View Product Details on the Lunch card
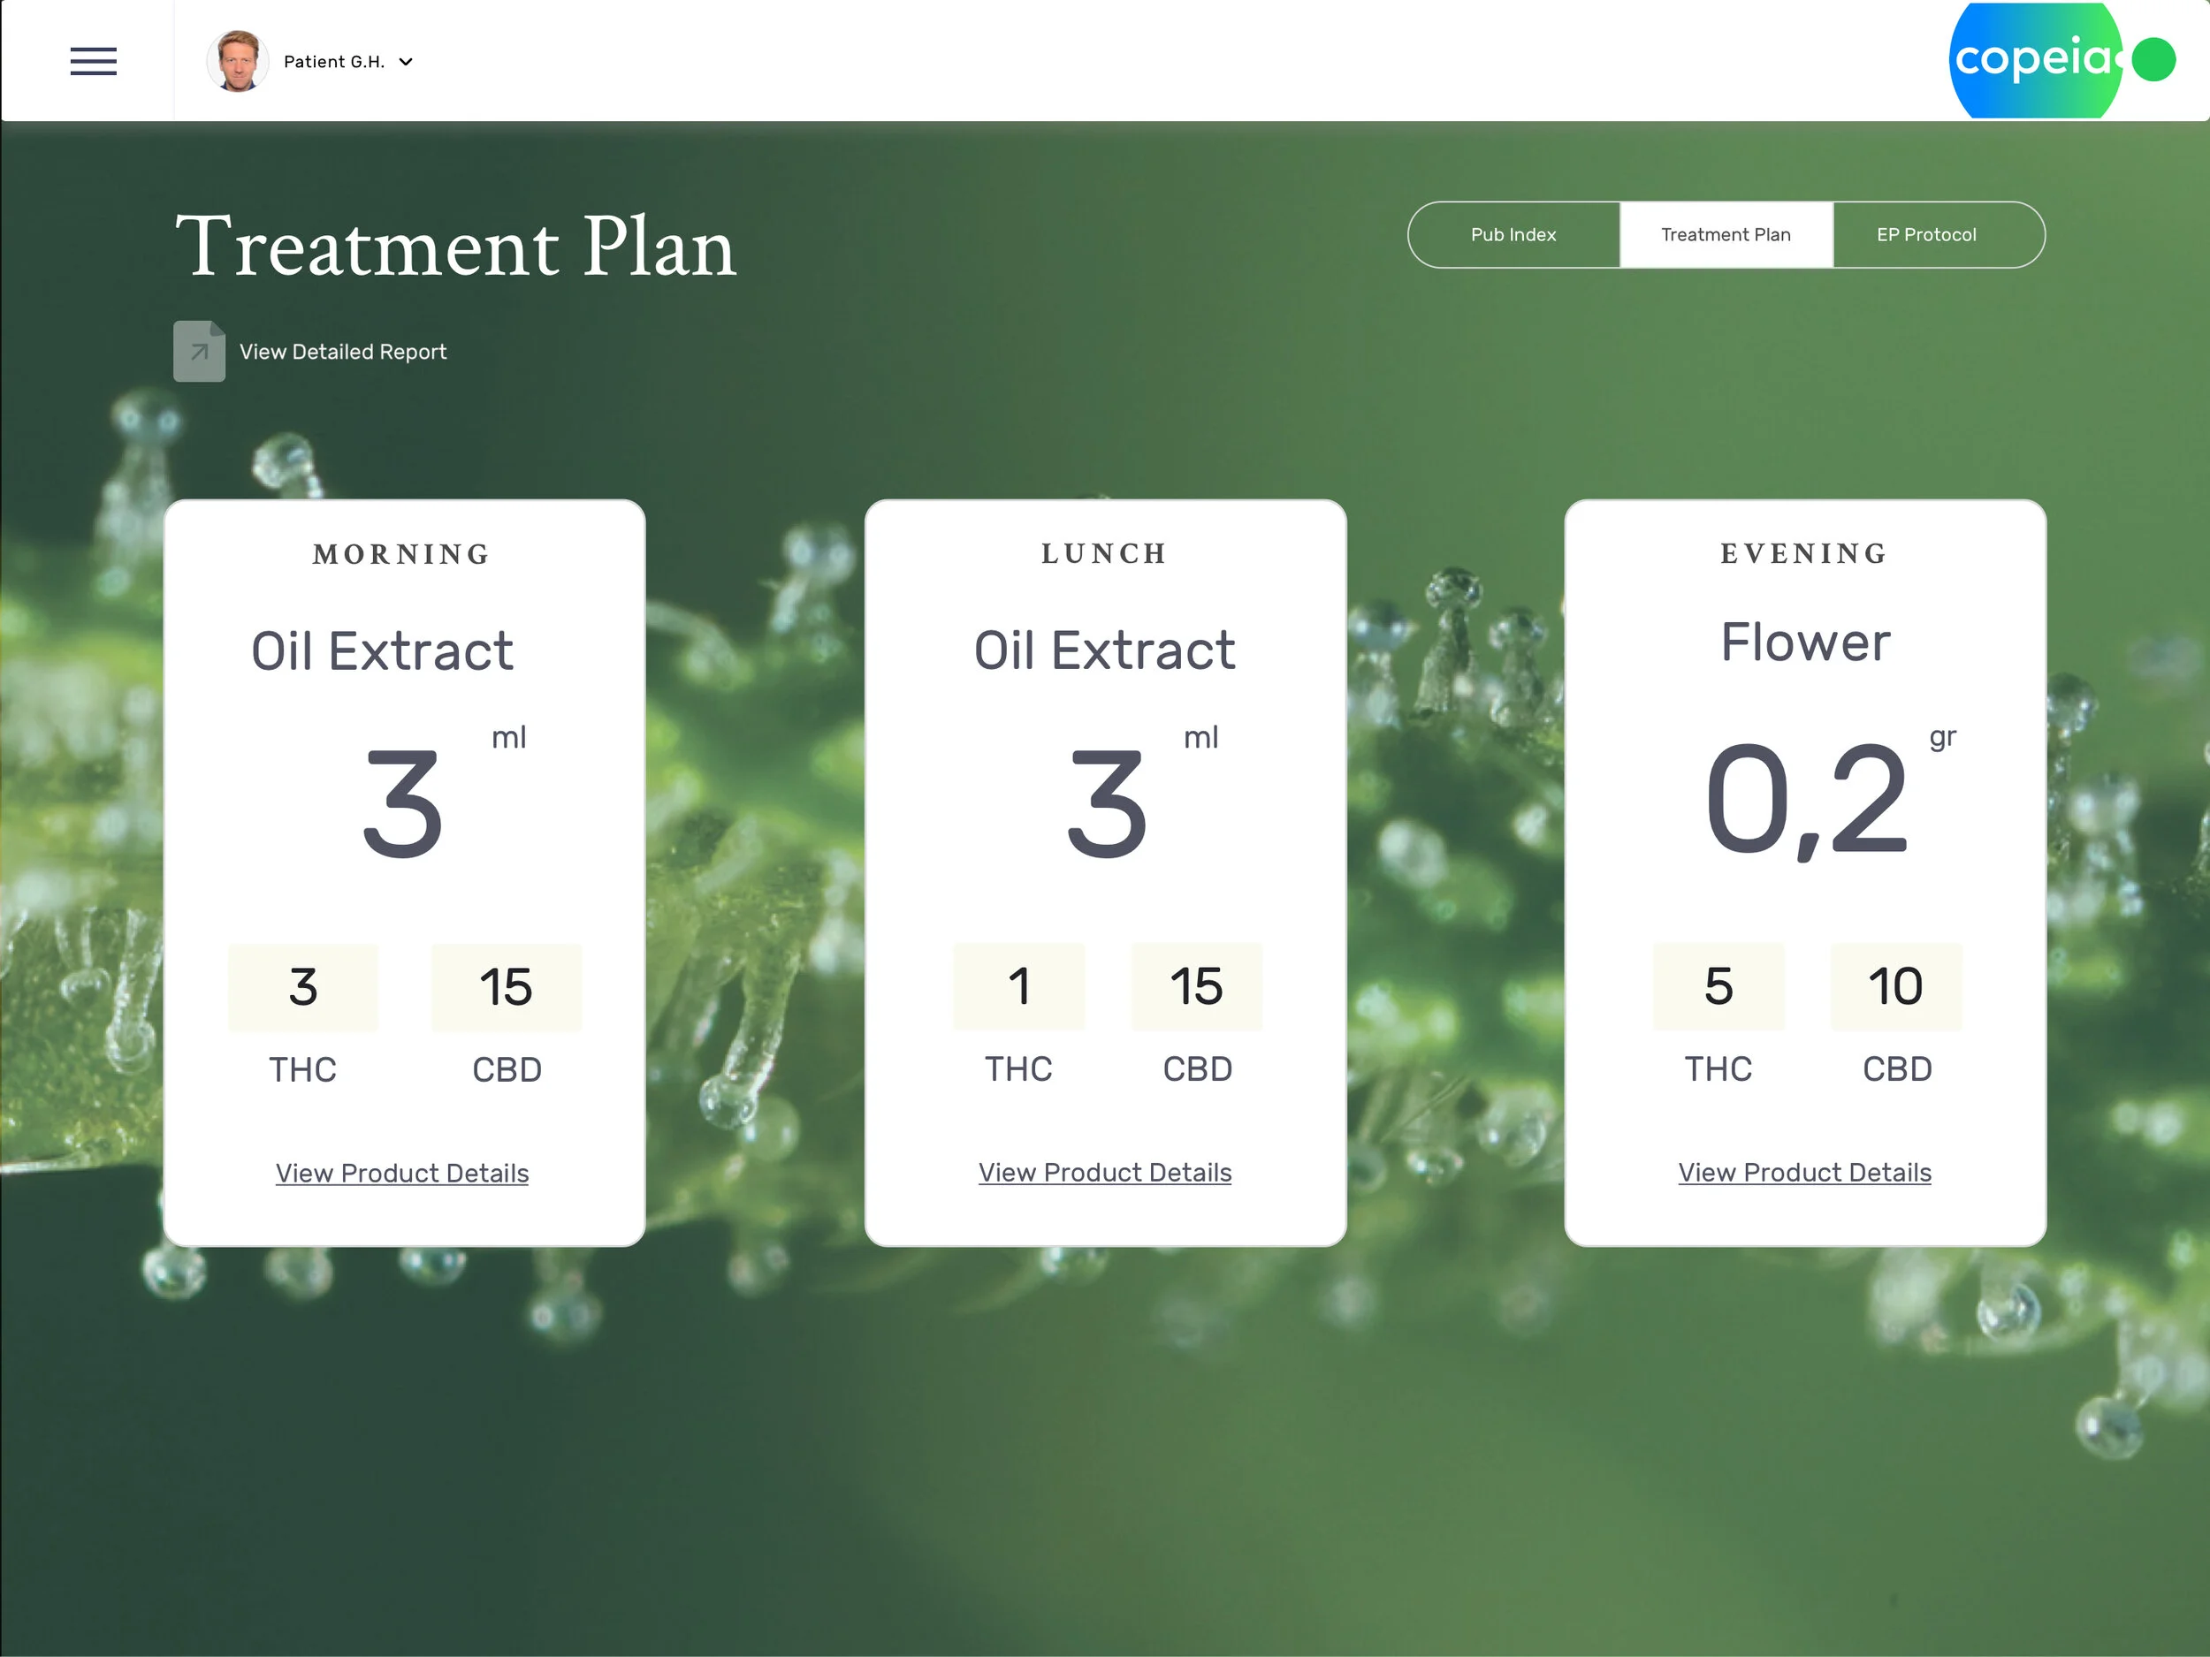 coord(1104,1173)
